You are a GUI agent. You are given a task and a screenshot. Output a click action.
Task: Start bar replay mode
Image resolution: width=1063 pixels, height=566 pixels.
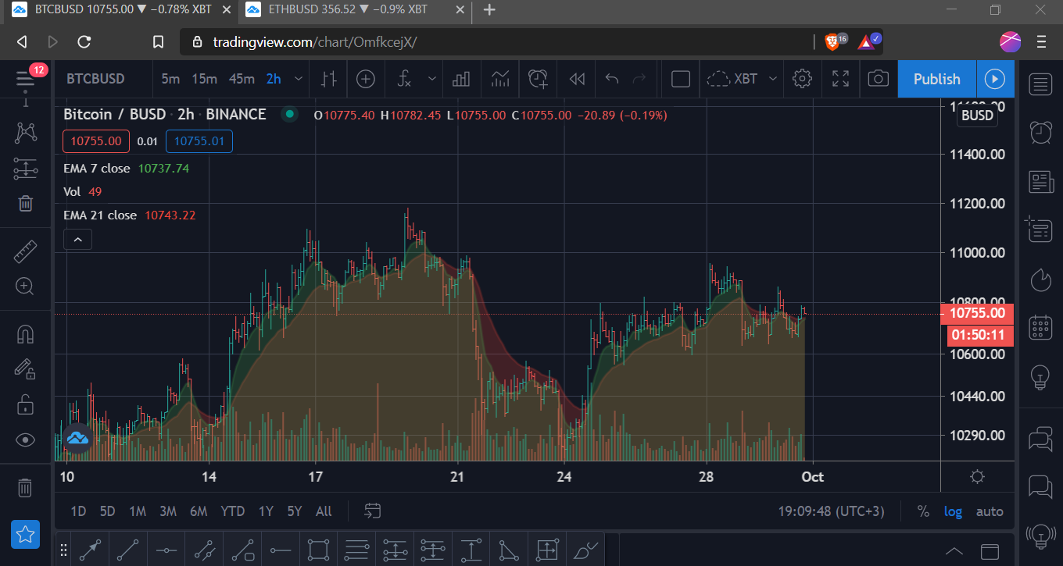(577, 79)
